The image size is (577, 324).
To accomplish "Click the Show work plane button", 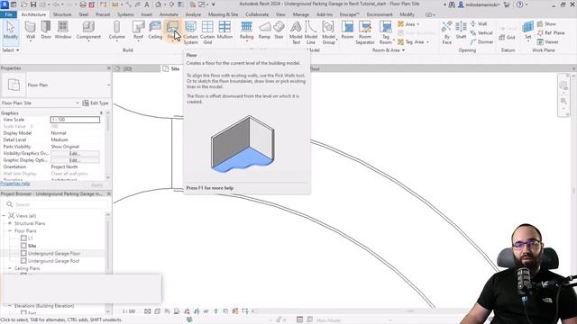I will click(547, 24).
